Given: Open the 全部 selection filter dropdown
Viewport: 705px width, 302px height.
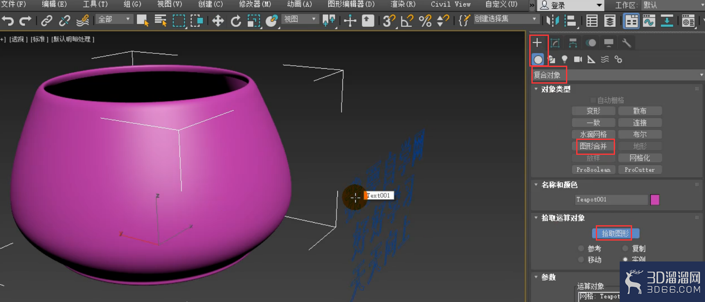Looking at the screenshot, I should coord(114,19).
